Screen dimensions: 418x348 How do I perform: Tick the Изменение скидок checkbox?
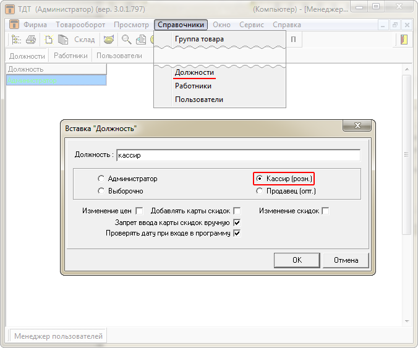coord(326,211)
